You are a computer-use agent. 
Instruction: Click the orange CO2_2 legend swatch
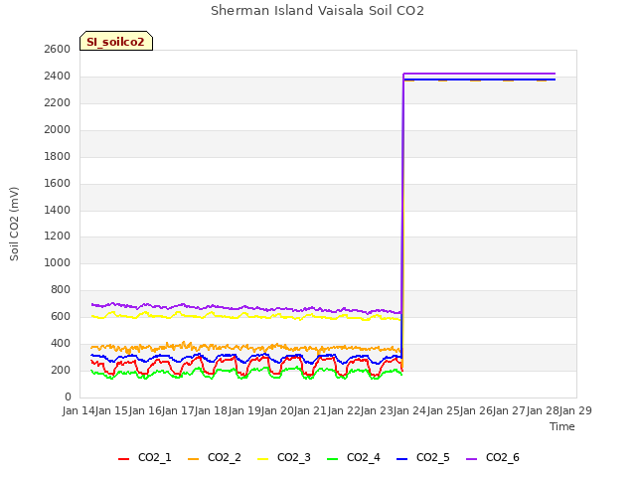(194, 459)
